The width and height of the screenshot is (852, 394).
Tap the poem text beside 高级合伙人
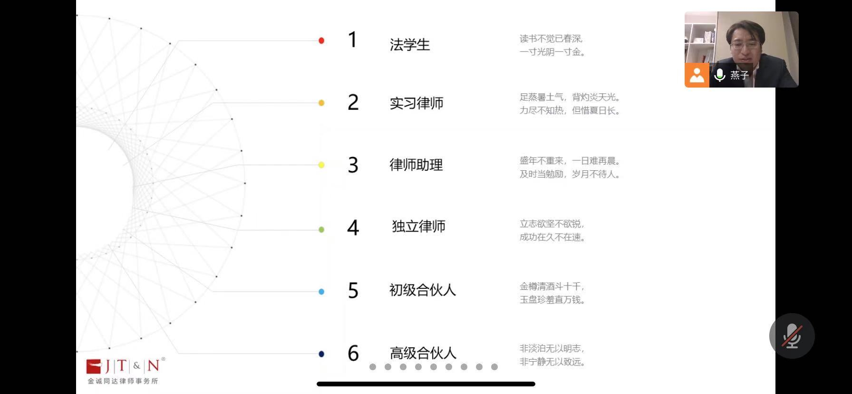[552, 355]
